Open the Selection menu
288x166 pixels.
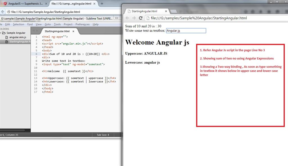coord(18,24)
